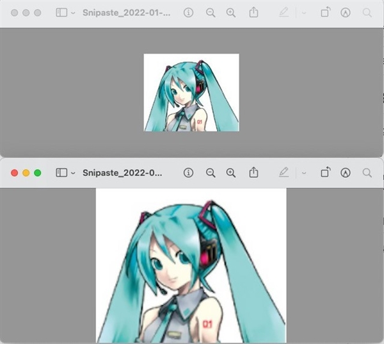This screenshot has height=344, width=384.
Task: Select the highlight pen in the active window
Action: click(284, 173)
